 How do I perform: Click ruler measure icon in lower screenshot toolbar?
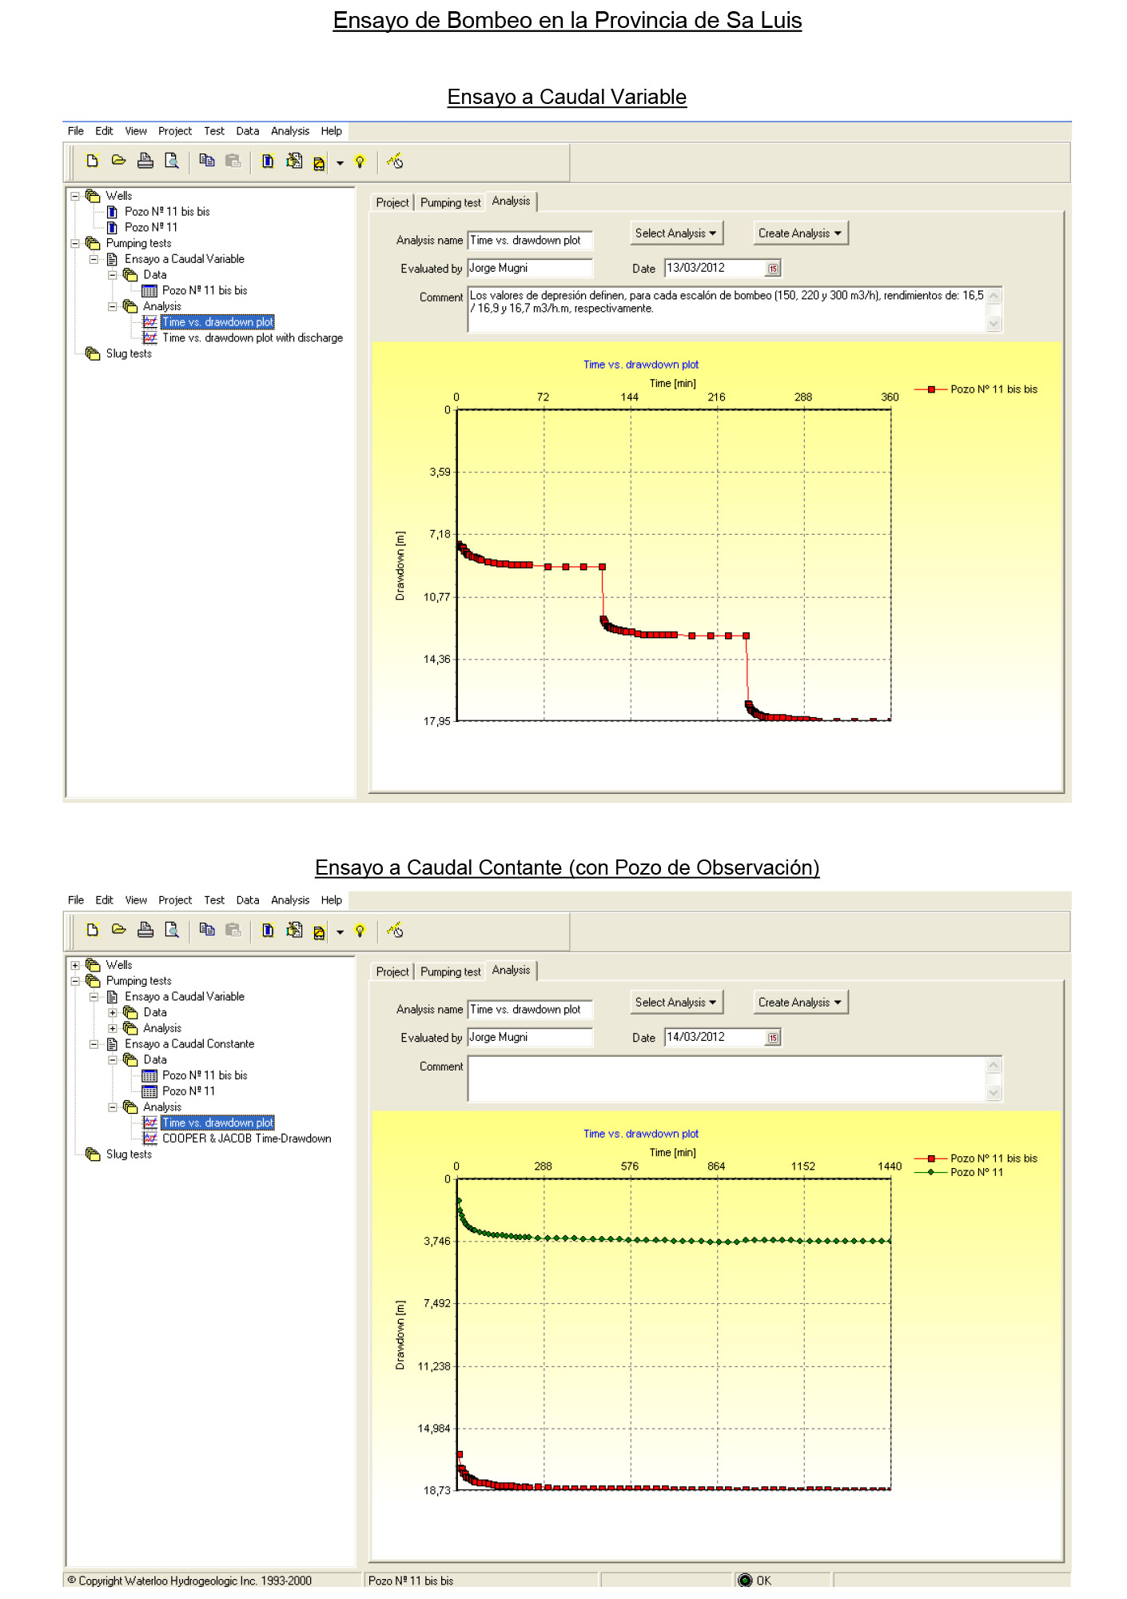[x=395, y=931]
